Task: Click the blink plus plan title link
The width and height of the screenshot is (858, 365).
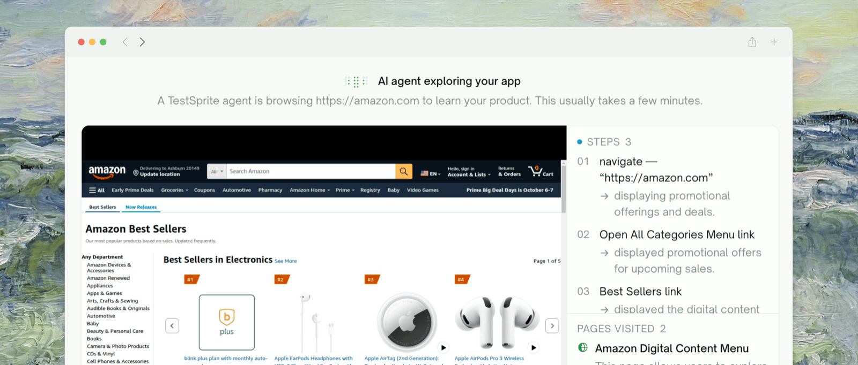Action: 226,359
